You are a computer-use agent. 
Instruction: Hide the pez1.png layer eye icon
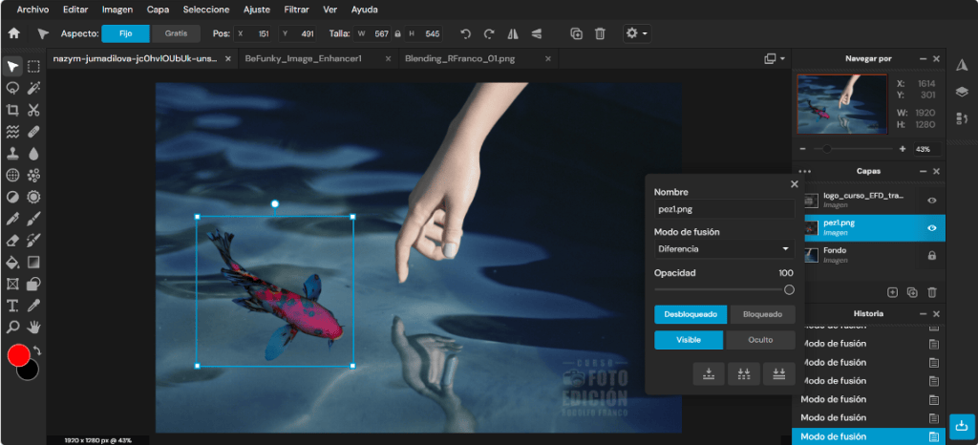(x=932, y=228)
